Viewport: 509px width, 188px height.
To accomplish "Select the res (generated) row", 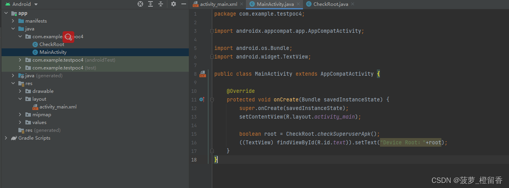I will (x=95, y=130).
